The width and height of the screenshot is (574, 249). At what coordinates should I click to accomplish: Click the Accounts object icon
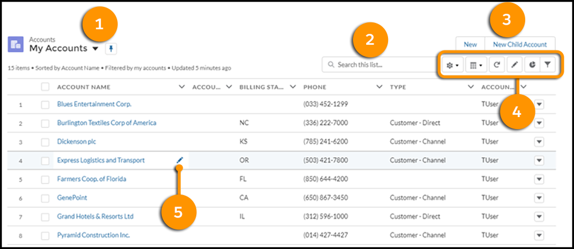pyautogui.click(x=15, y=45)
